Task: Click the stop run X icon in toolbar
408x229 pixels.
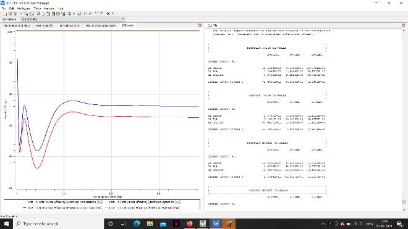Action: (x=108, y=14)
